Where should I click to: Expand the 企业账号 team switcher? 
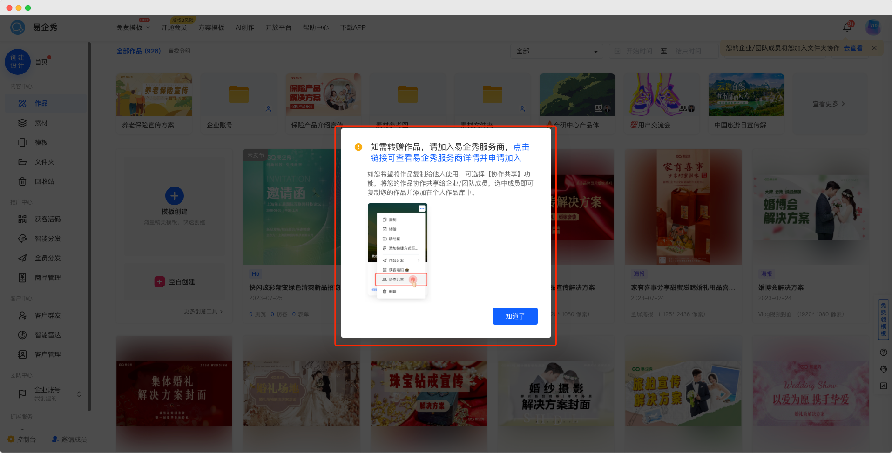[79, 394]
